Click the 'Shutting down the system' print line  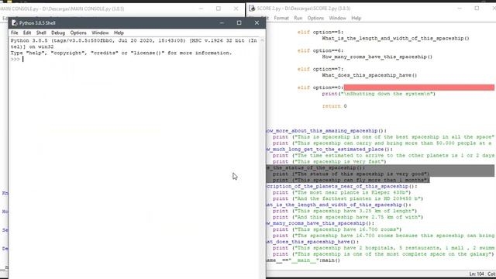point(379,94)
